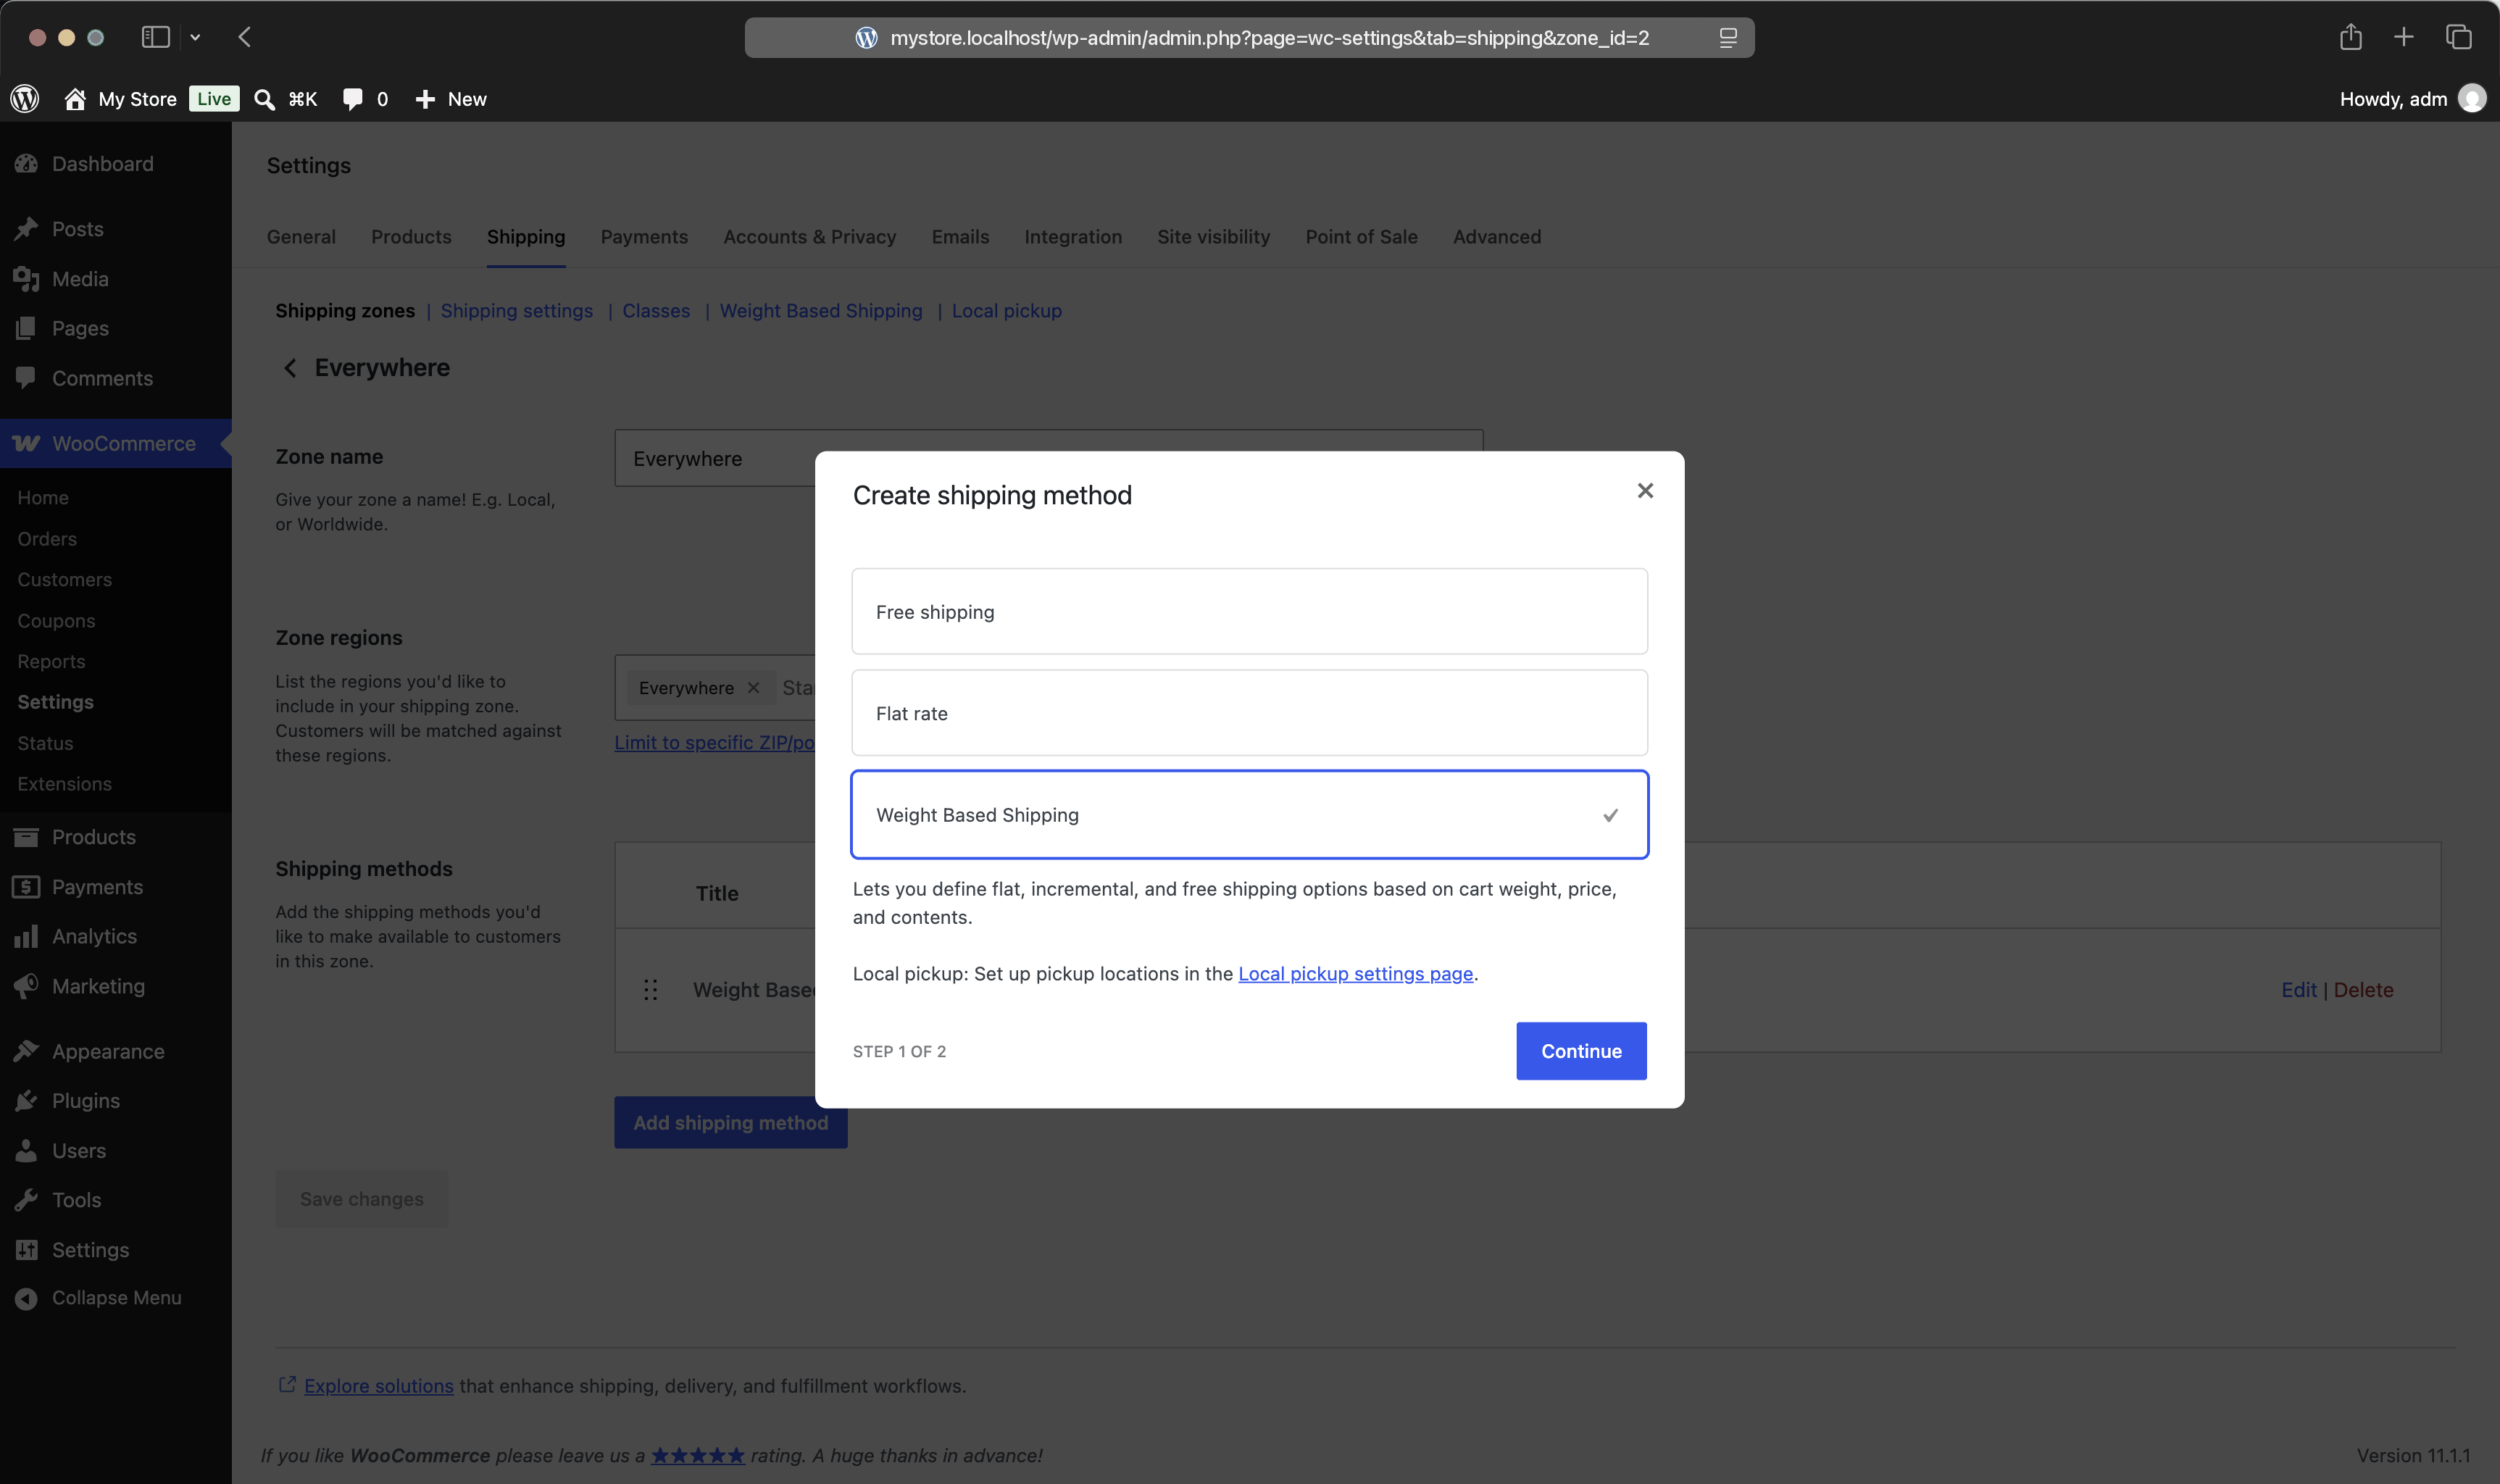
Task: Open My Store home icon
Action: tap(75, 98)
